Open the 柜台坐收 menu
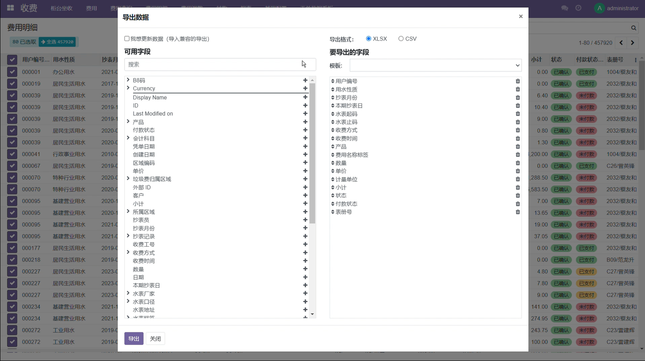 [x=62, y=8]
